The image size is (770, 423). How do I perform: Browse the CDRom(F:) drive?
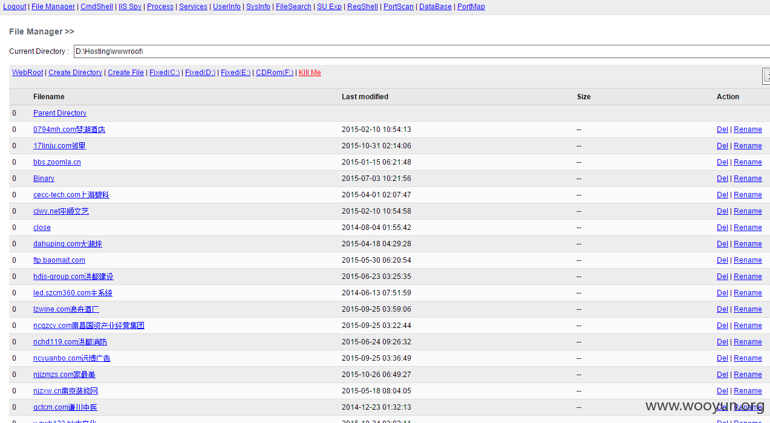click(x=275, y=73)
